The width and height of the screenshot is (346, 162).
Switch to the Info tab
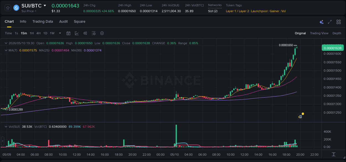pyautogui.click(x=23, y=22)
